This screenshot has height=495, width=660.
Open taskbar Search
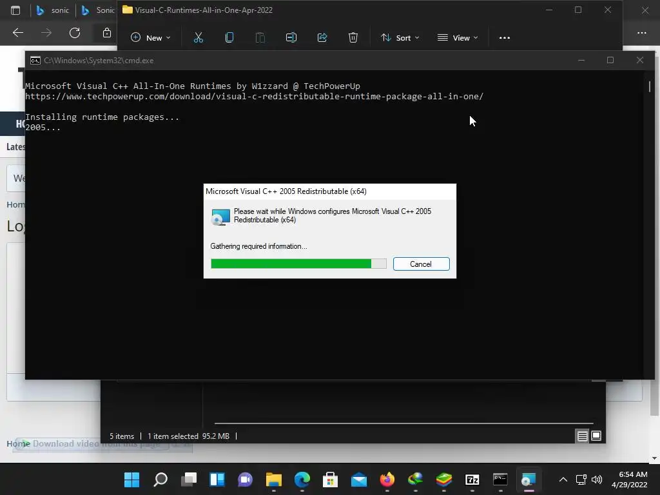tap(160, 480)
